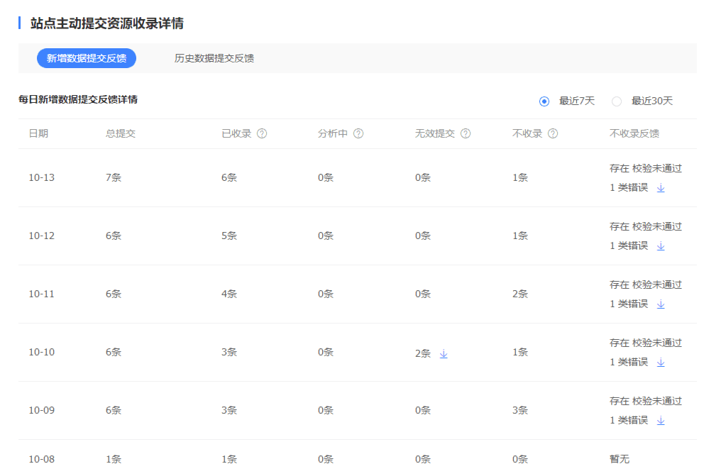Download error feedback for 10-10 row

pos(661,362)
